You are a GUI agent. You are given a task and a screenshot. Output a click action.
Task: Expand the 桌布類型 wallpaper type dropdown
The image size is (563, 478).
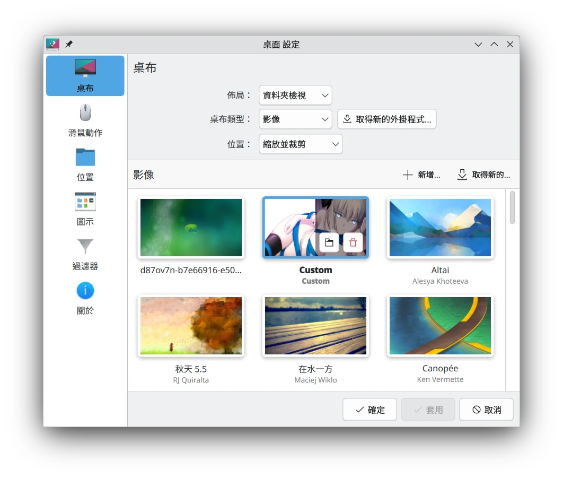(x=295, y=119)
